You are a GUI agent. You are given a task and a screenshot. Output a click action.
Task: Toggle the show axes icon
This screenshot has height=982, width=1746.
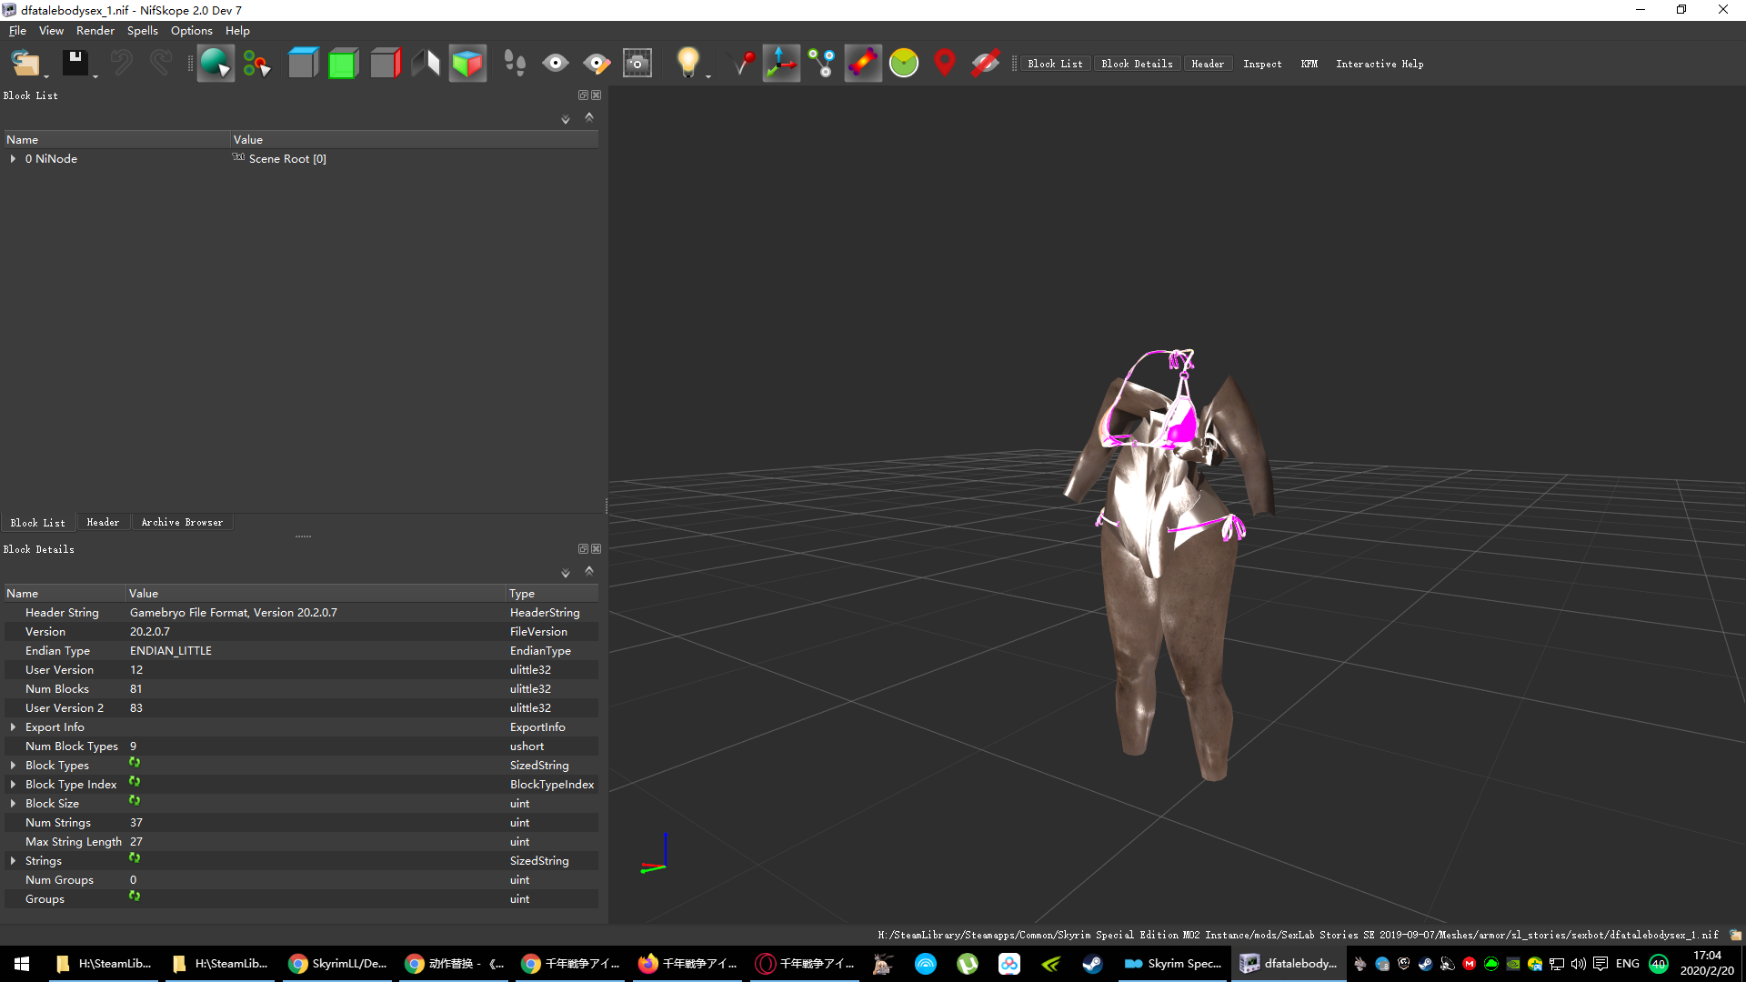781,63
